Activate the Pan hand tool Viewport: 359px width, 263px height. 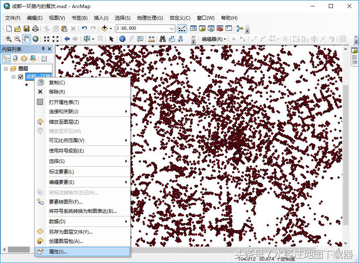pos(27,39)
